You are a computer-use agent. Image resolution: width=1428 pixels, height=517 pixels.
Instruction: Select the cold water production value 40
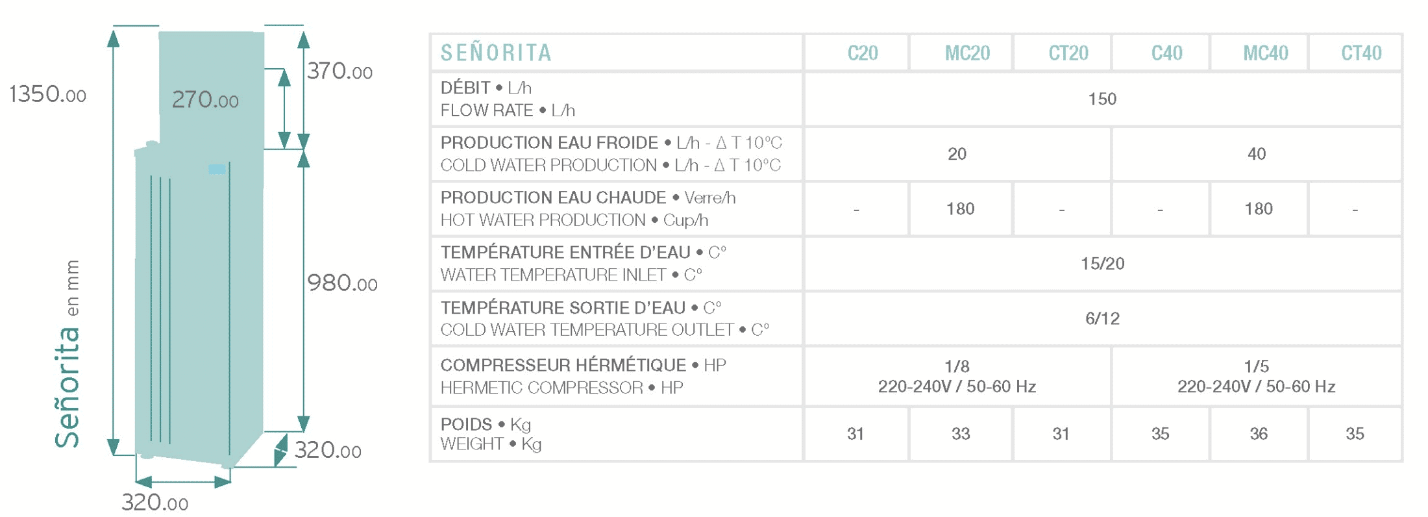(1257, 154)
